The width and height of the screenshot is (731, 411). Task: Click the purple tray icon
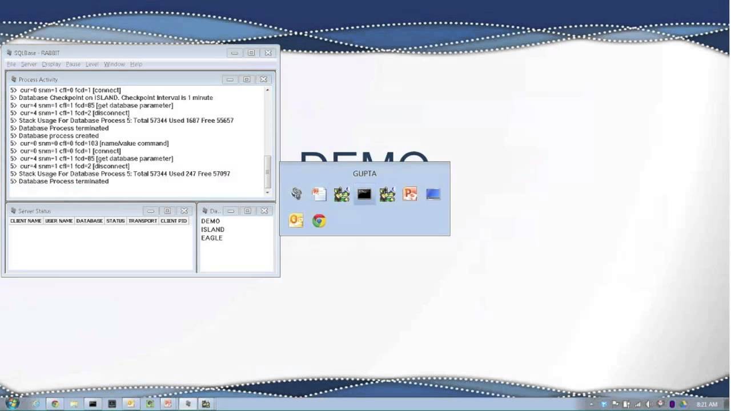coord(672,404)
